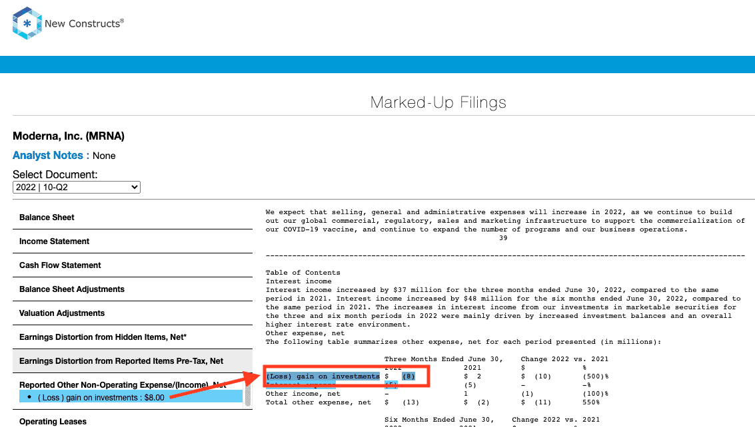Click the (100)% change value for Other income

[596, 394]
